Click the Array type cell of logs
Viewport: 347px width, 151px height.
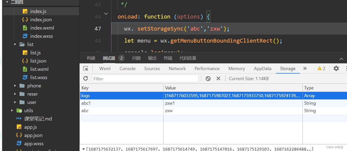[x=325, y=96]
